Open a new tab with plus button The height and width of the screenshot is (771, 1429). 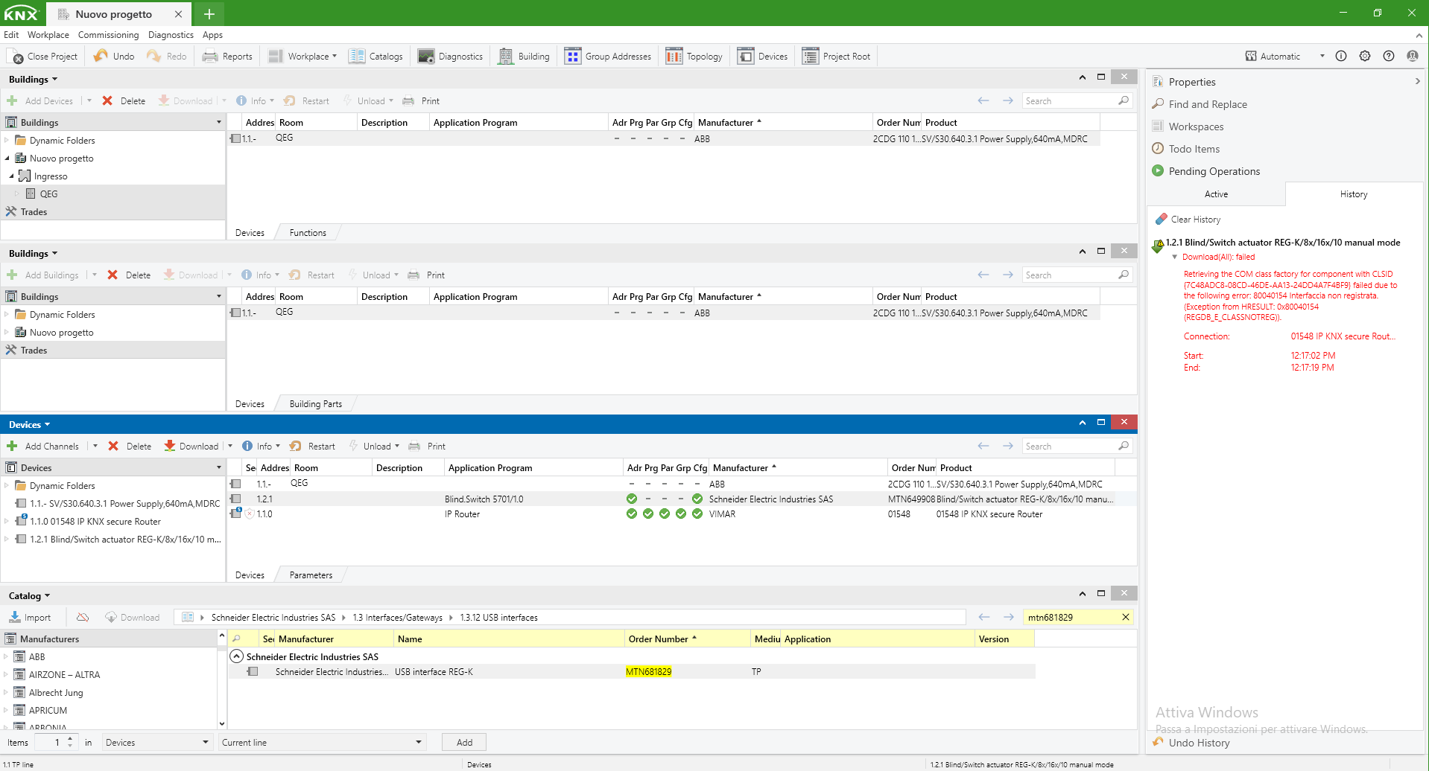[209, 14]
